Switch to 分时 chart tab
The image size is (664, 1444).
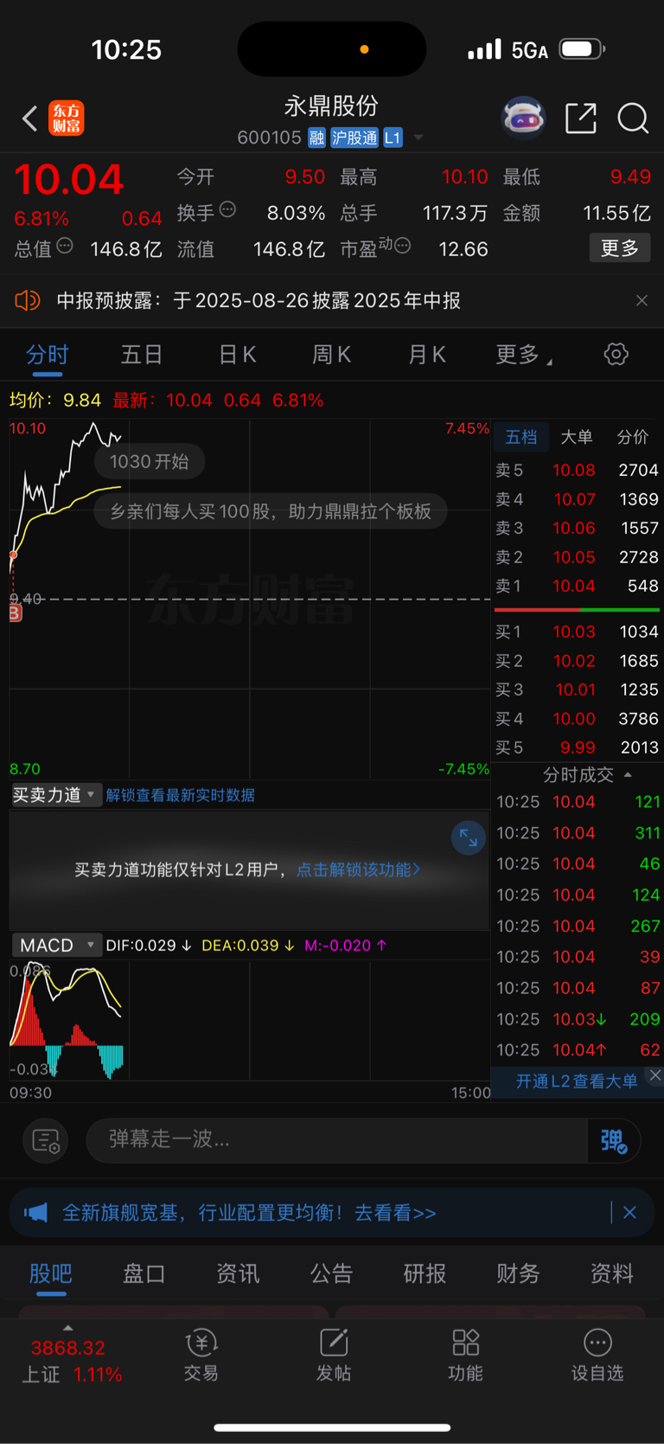click(x=48, y=355)
